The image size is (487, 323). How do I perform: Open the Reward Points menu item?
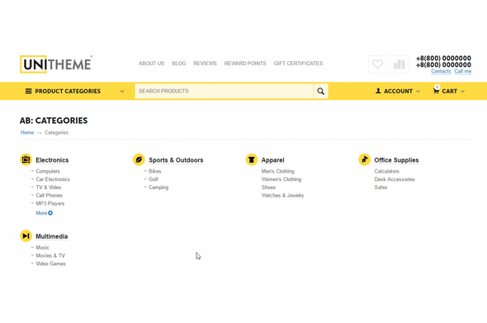coord(245,64)
